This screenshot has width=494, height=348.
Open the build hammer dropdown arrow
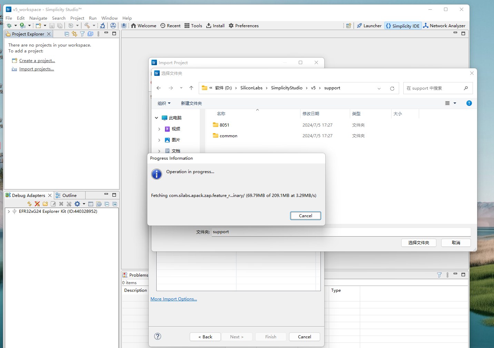[94, 26]
